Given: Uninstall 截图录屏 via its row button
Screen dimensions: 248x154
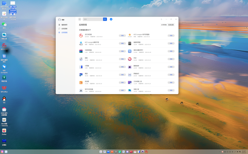Looking at the screenshot, I should tap(171, 67).
